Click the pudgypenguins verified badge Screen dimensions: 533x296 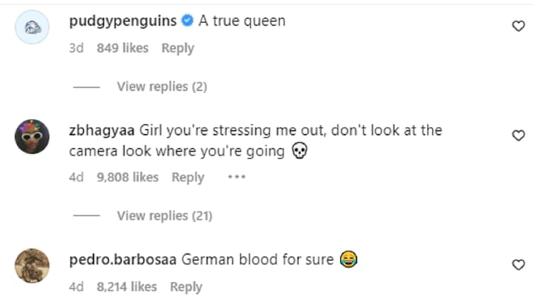tap(186, 21)
